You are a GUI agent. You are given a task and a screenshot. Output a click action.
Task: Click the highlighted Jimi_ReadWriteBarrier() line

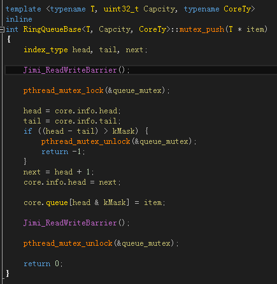(141, 70)
